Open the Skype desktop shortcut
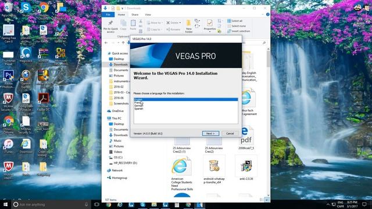 26,9
